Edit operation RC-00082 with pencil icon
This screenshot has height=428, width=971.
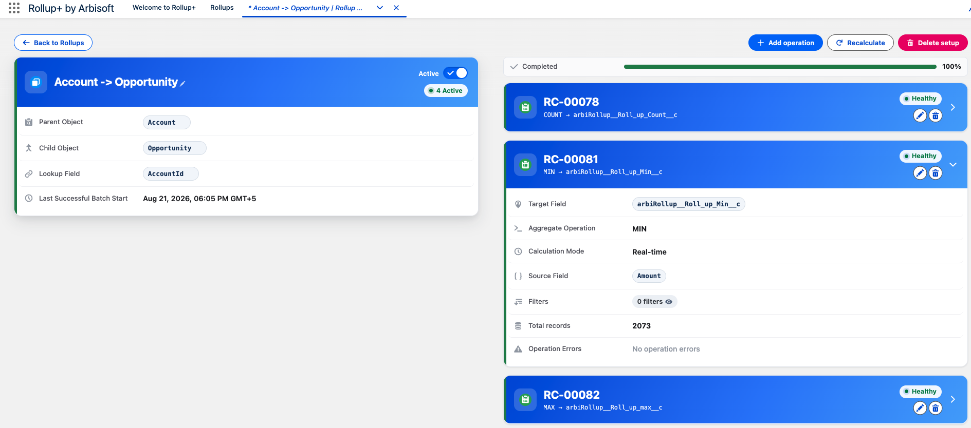(920, 408)
